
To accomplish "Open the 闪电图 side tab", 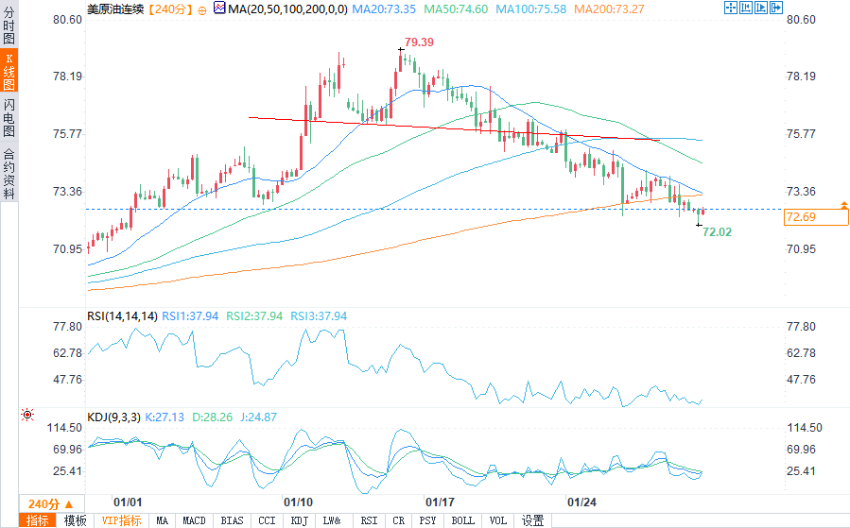I will (9, 117).
